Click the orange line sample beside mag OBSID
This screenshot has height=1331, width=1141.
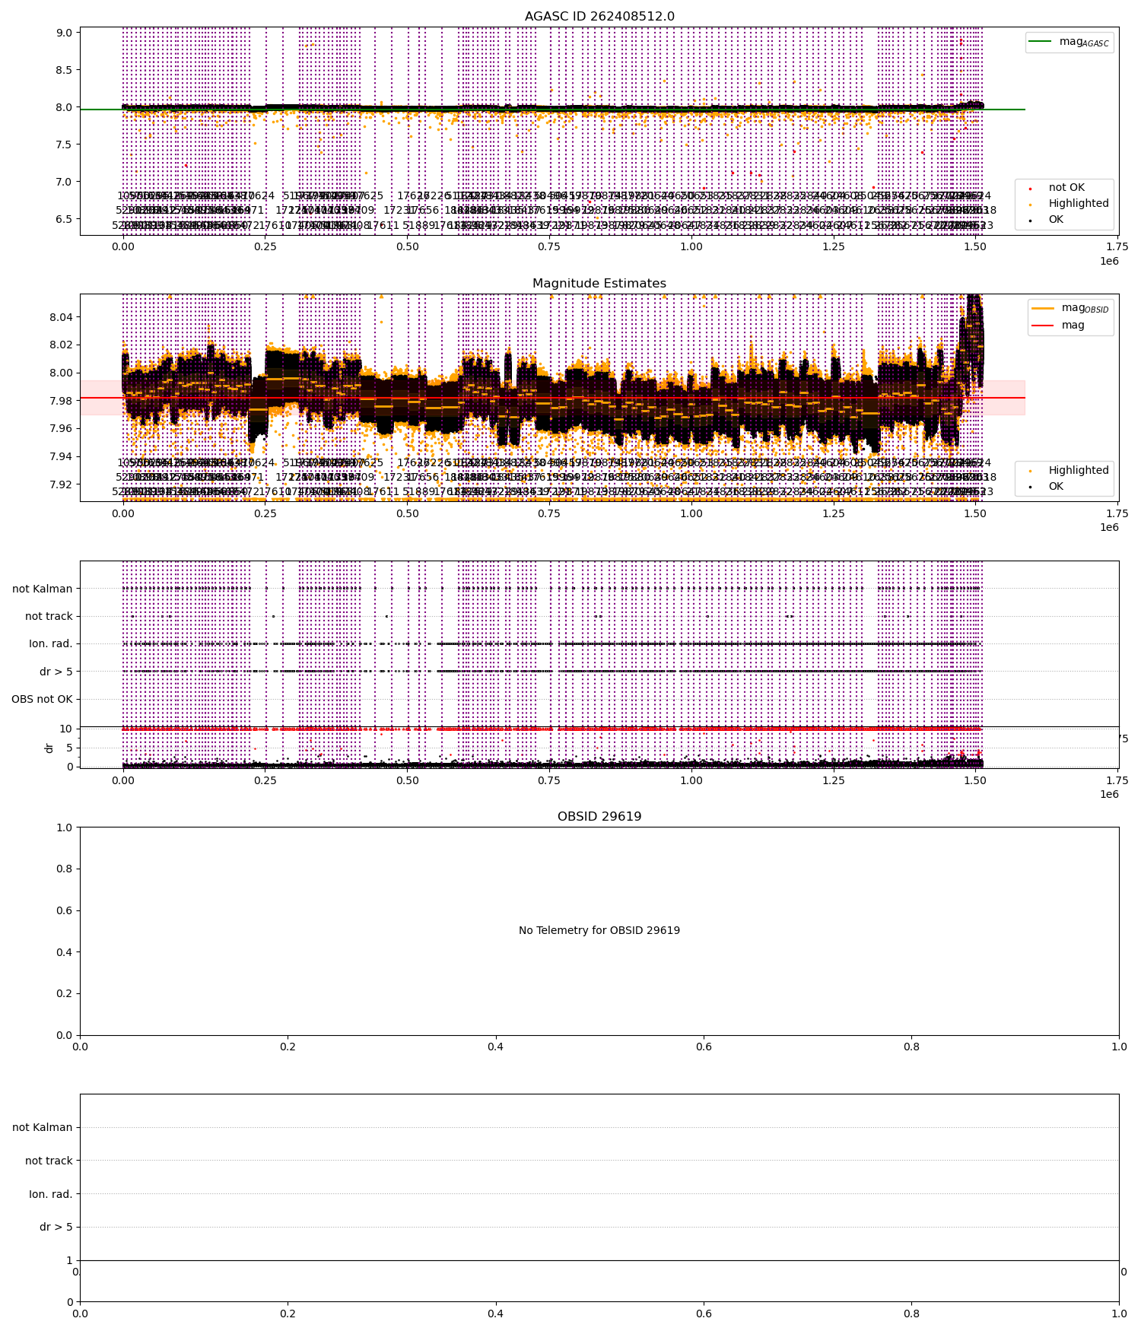(x=1042, y=309)
